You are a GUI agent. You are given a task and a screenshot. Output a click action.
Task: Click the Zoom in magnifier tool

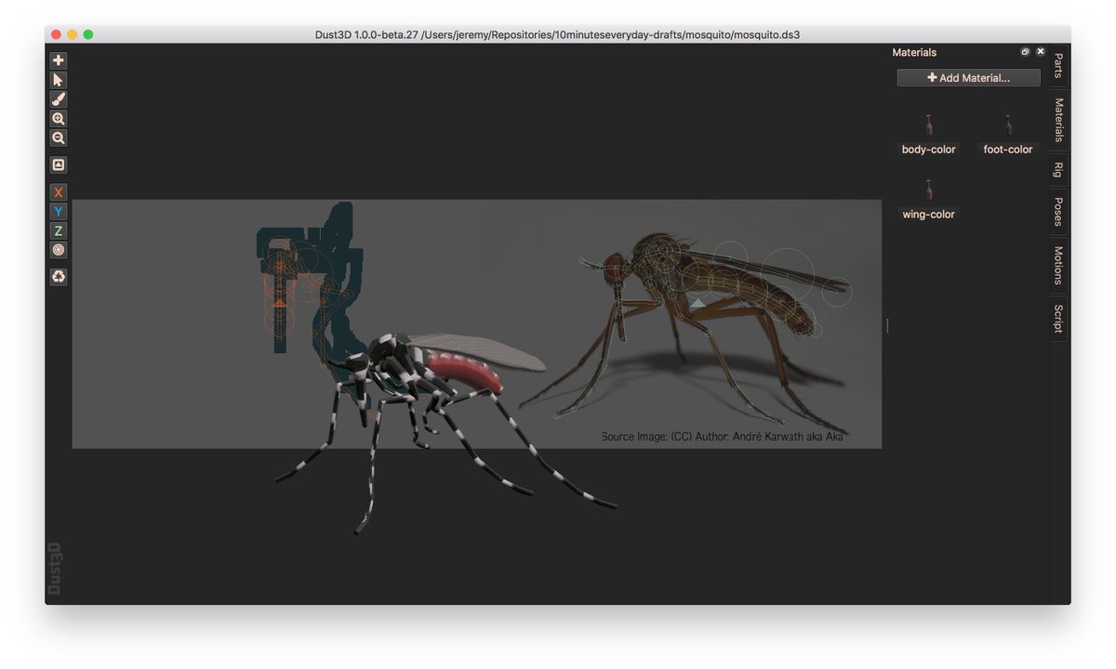[59, 119]
